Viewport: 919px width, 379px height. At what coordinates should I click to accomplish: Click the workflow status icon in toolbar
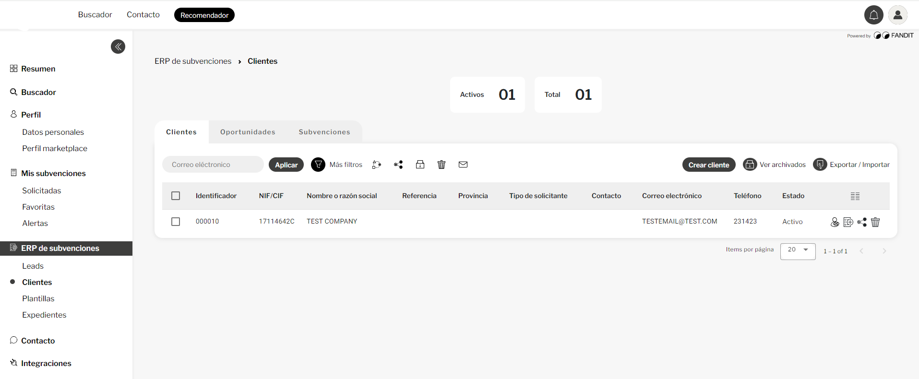[x=377, y=165]
